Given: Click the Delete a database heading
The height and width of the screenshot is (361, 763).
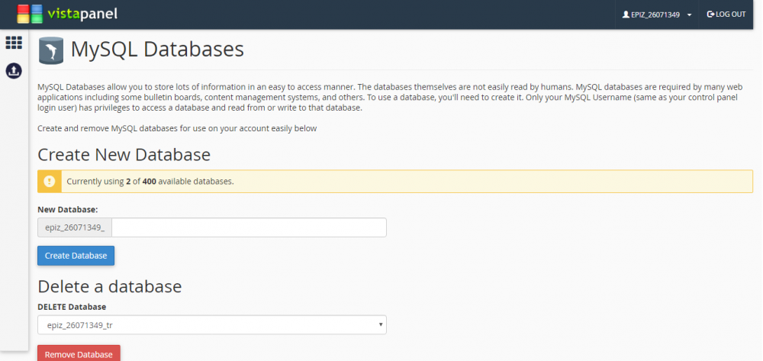Looking at the screenshot, I should tap(109, 286).
